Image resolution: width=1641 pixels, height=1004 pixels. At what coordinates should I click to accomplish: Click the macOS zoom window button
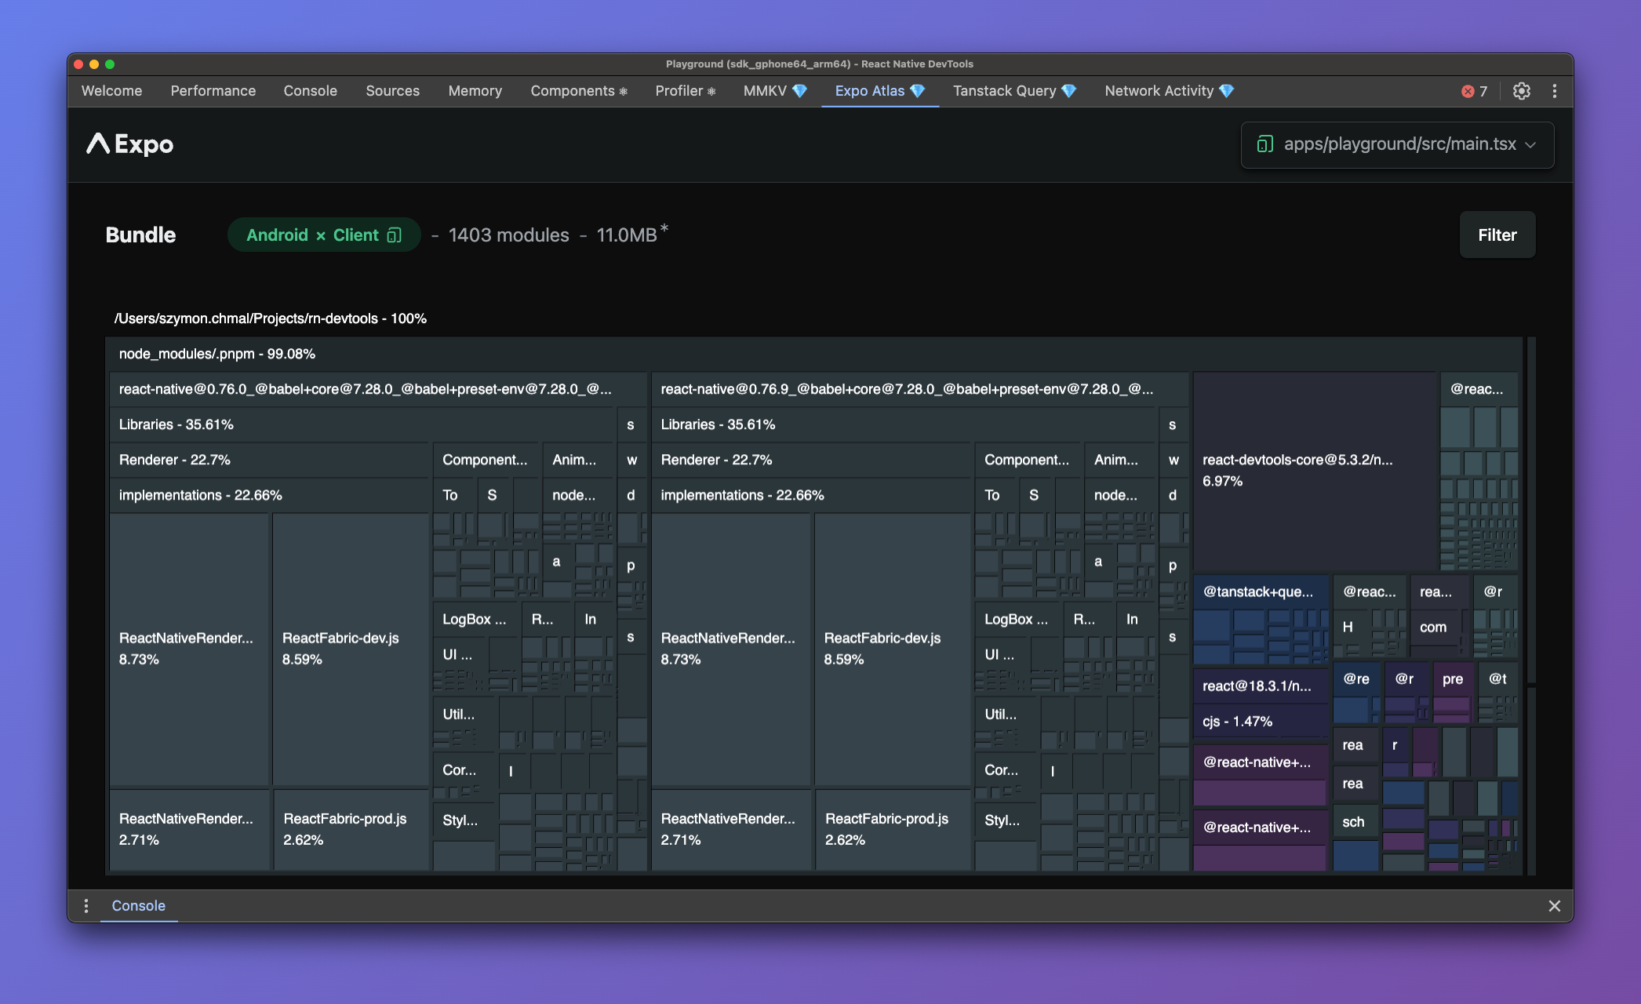point(110,64)
